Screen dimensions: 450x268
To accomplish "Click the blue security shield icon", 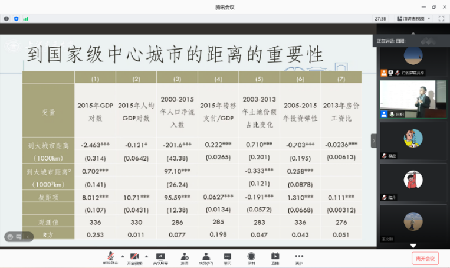I will tap(16, 19).
